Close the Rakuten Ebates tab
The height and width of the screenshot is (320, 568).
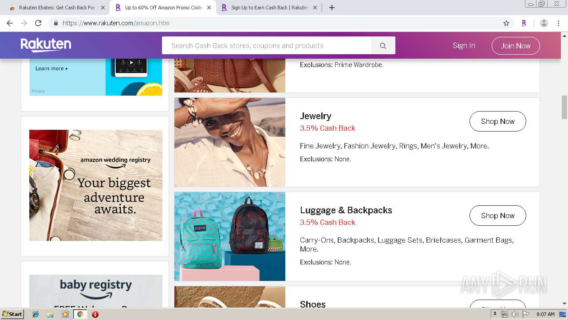coord(103,8)
